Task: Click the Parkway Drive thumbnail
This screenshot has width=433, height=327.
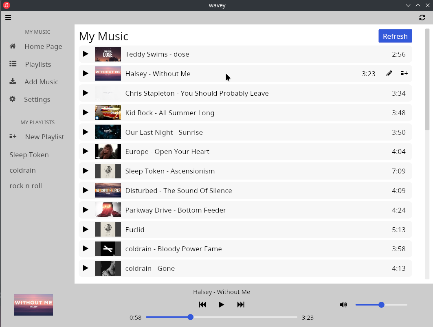Action: coord(108,210)
